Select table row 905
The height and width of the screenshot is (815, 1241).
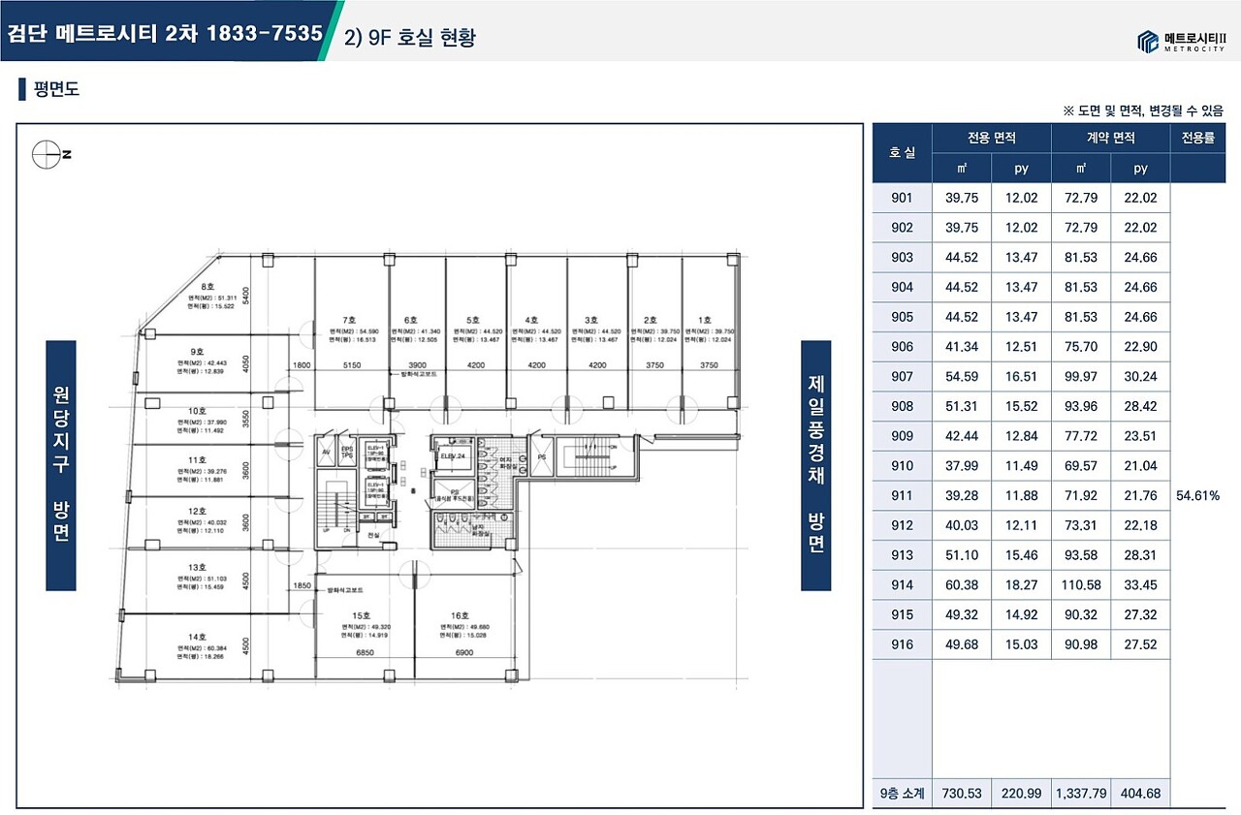(1021, 317)
